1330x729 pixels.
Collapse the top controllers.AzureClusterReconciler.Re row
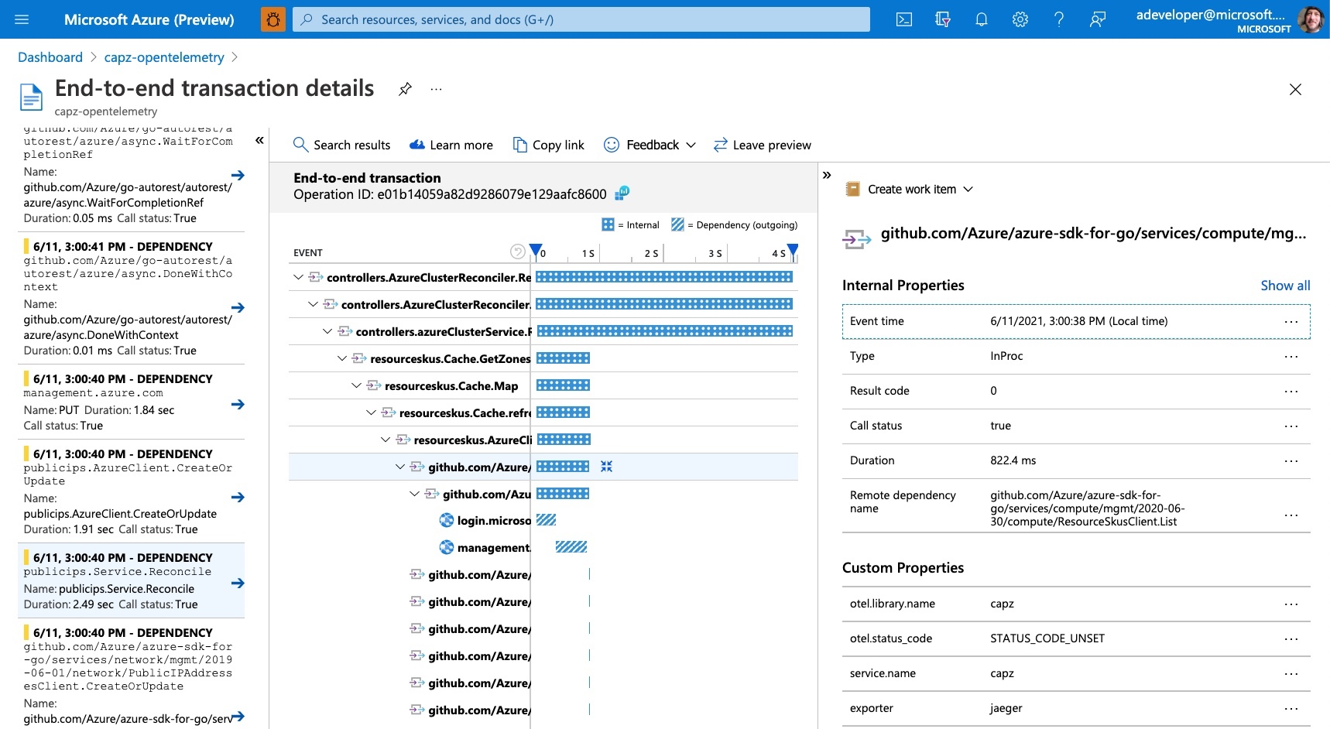pyautogui.click(x=298, y=277)
